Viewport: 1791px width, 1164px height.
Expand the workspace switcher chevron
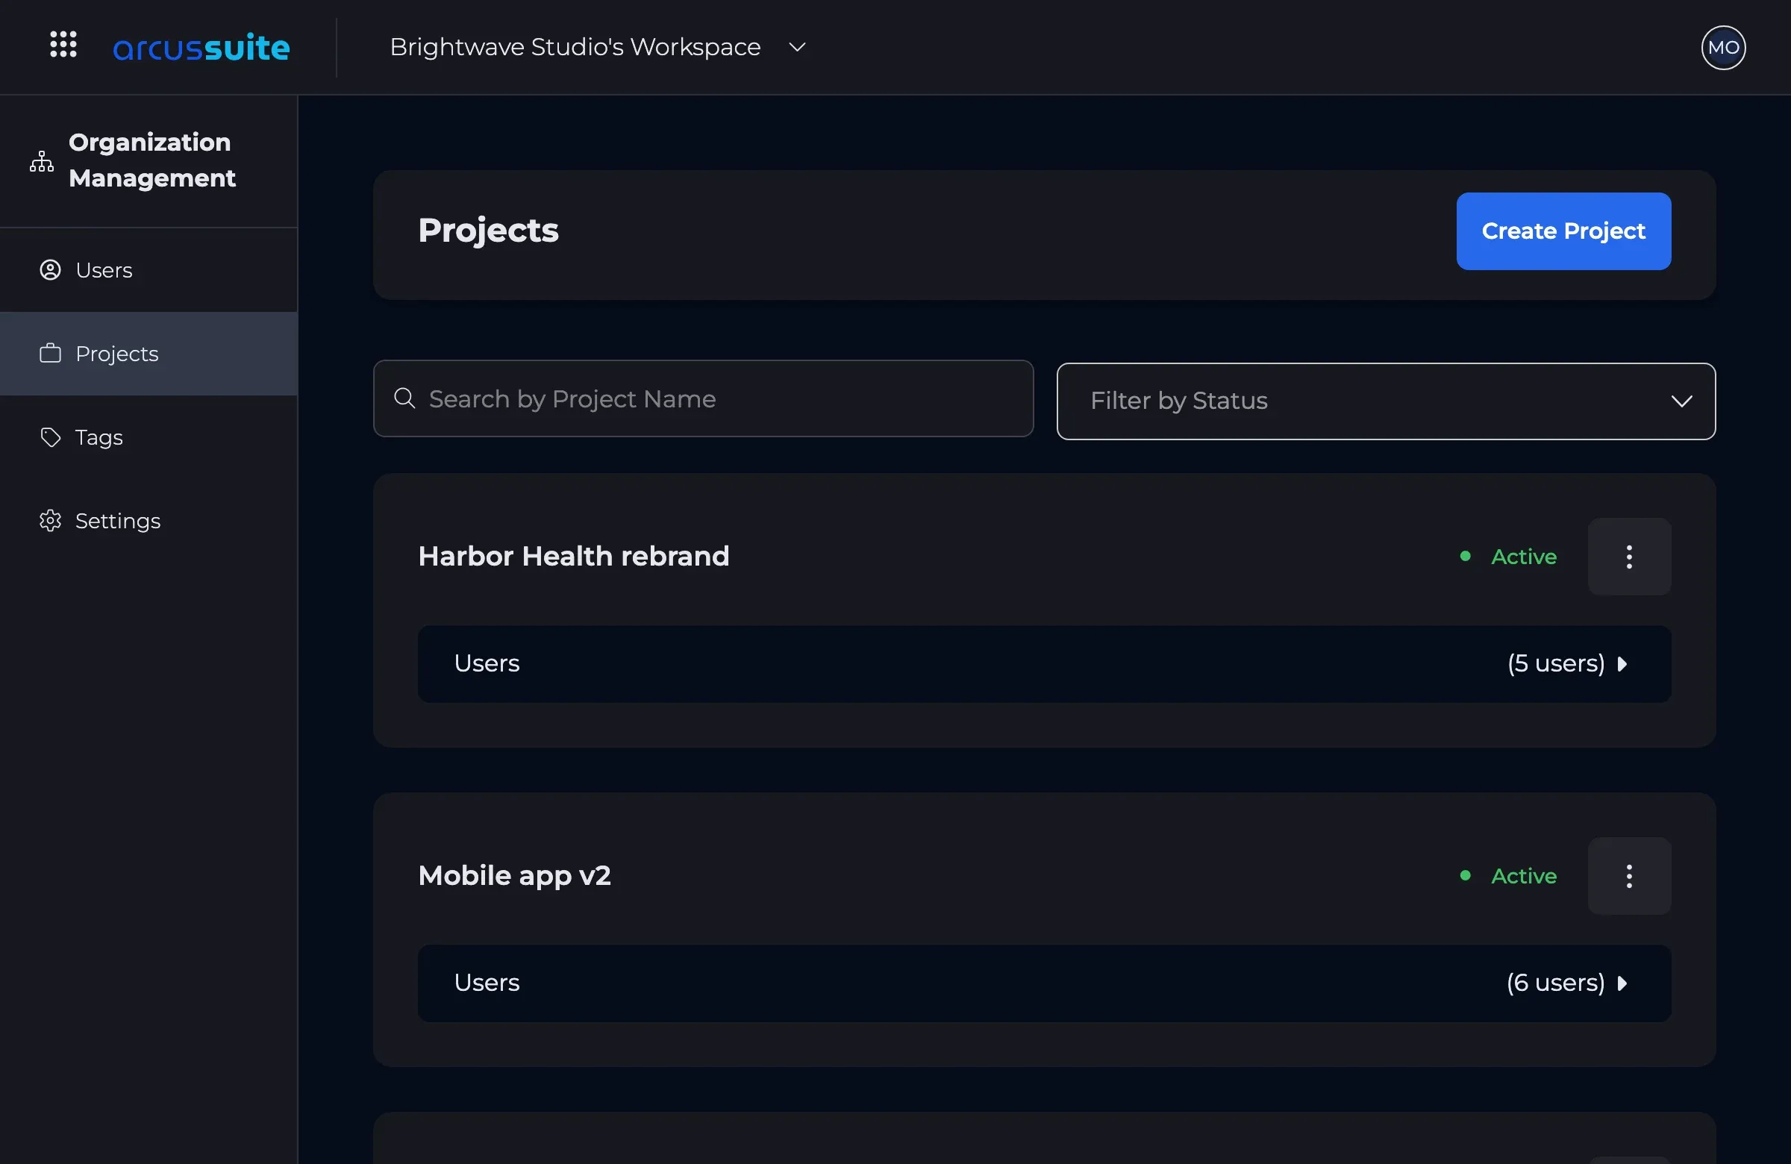[x=797, y=48]
